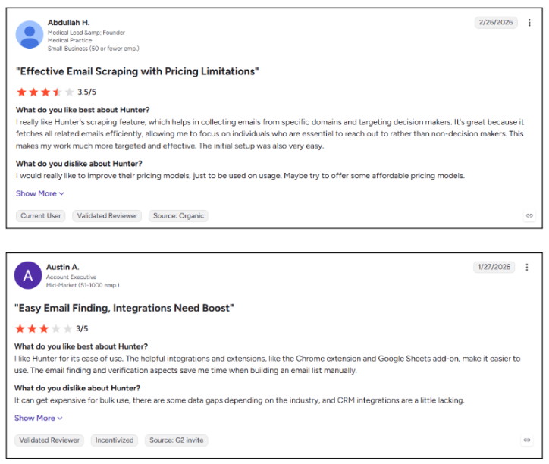Open the three-dot menu on Austin A.'s review
549x464 pixels.
click(x=526, y=267)
